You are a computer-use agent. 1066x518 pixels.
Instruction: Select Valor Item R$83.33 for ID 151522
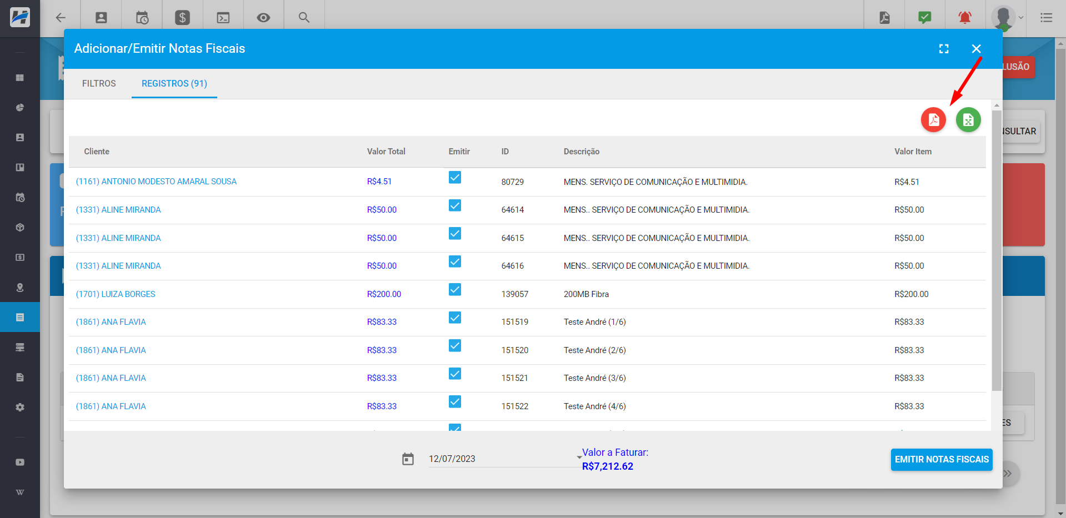click(909, 406)
